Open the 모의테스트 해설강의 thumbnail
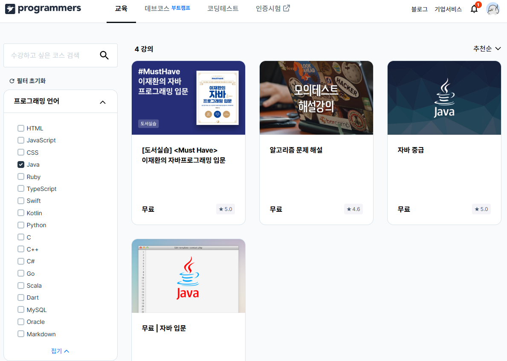507x361 pixels. [316, 98]
